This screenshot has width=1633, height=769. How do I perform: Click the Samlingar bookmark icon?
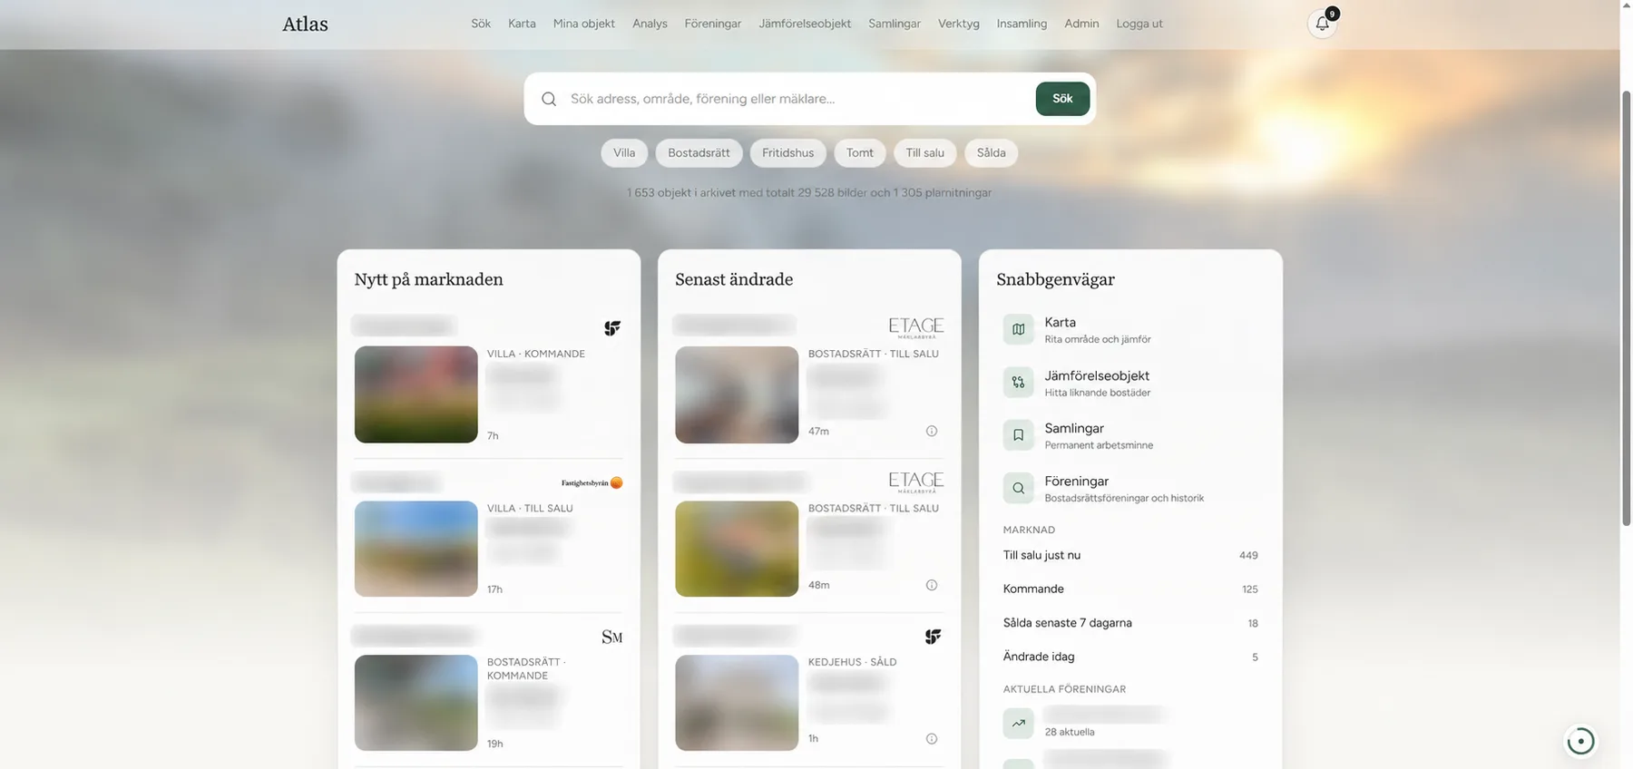pyautogui.click(x=1018, y=435)
